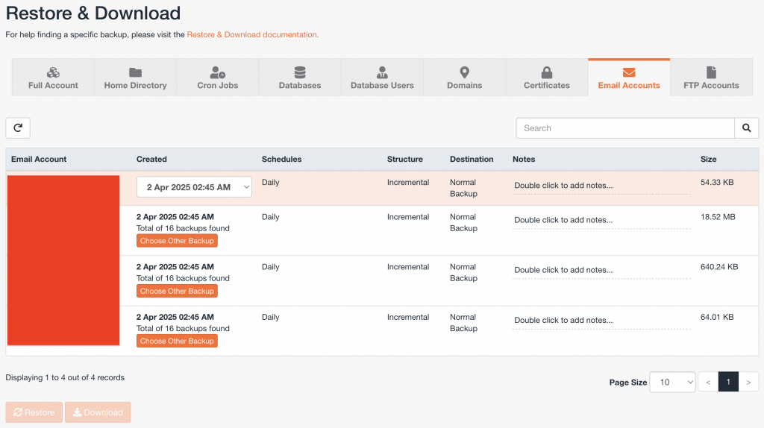Select the Email Accounts tab
Image resolution: width=764 pixels, height=428 pixels.
(x=629, y=78)
